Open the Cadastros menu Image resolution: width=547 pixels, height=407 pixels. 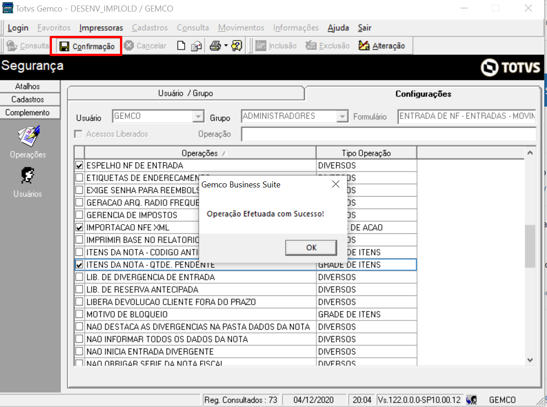point(150,28)
